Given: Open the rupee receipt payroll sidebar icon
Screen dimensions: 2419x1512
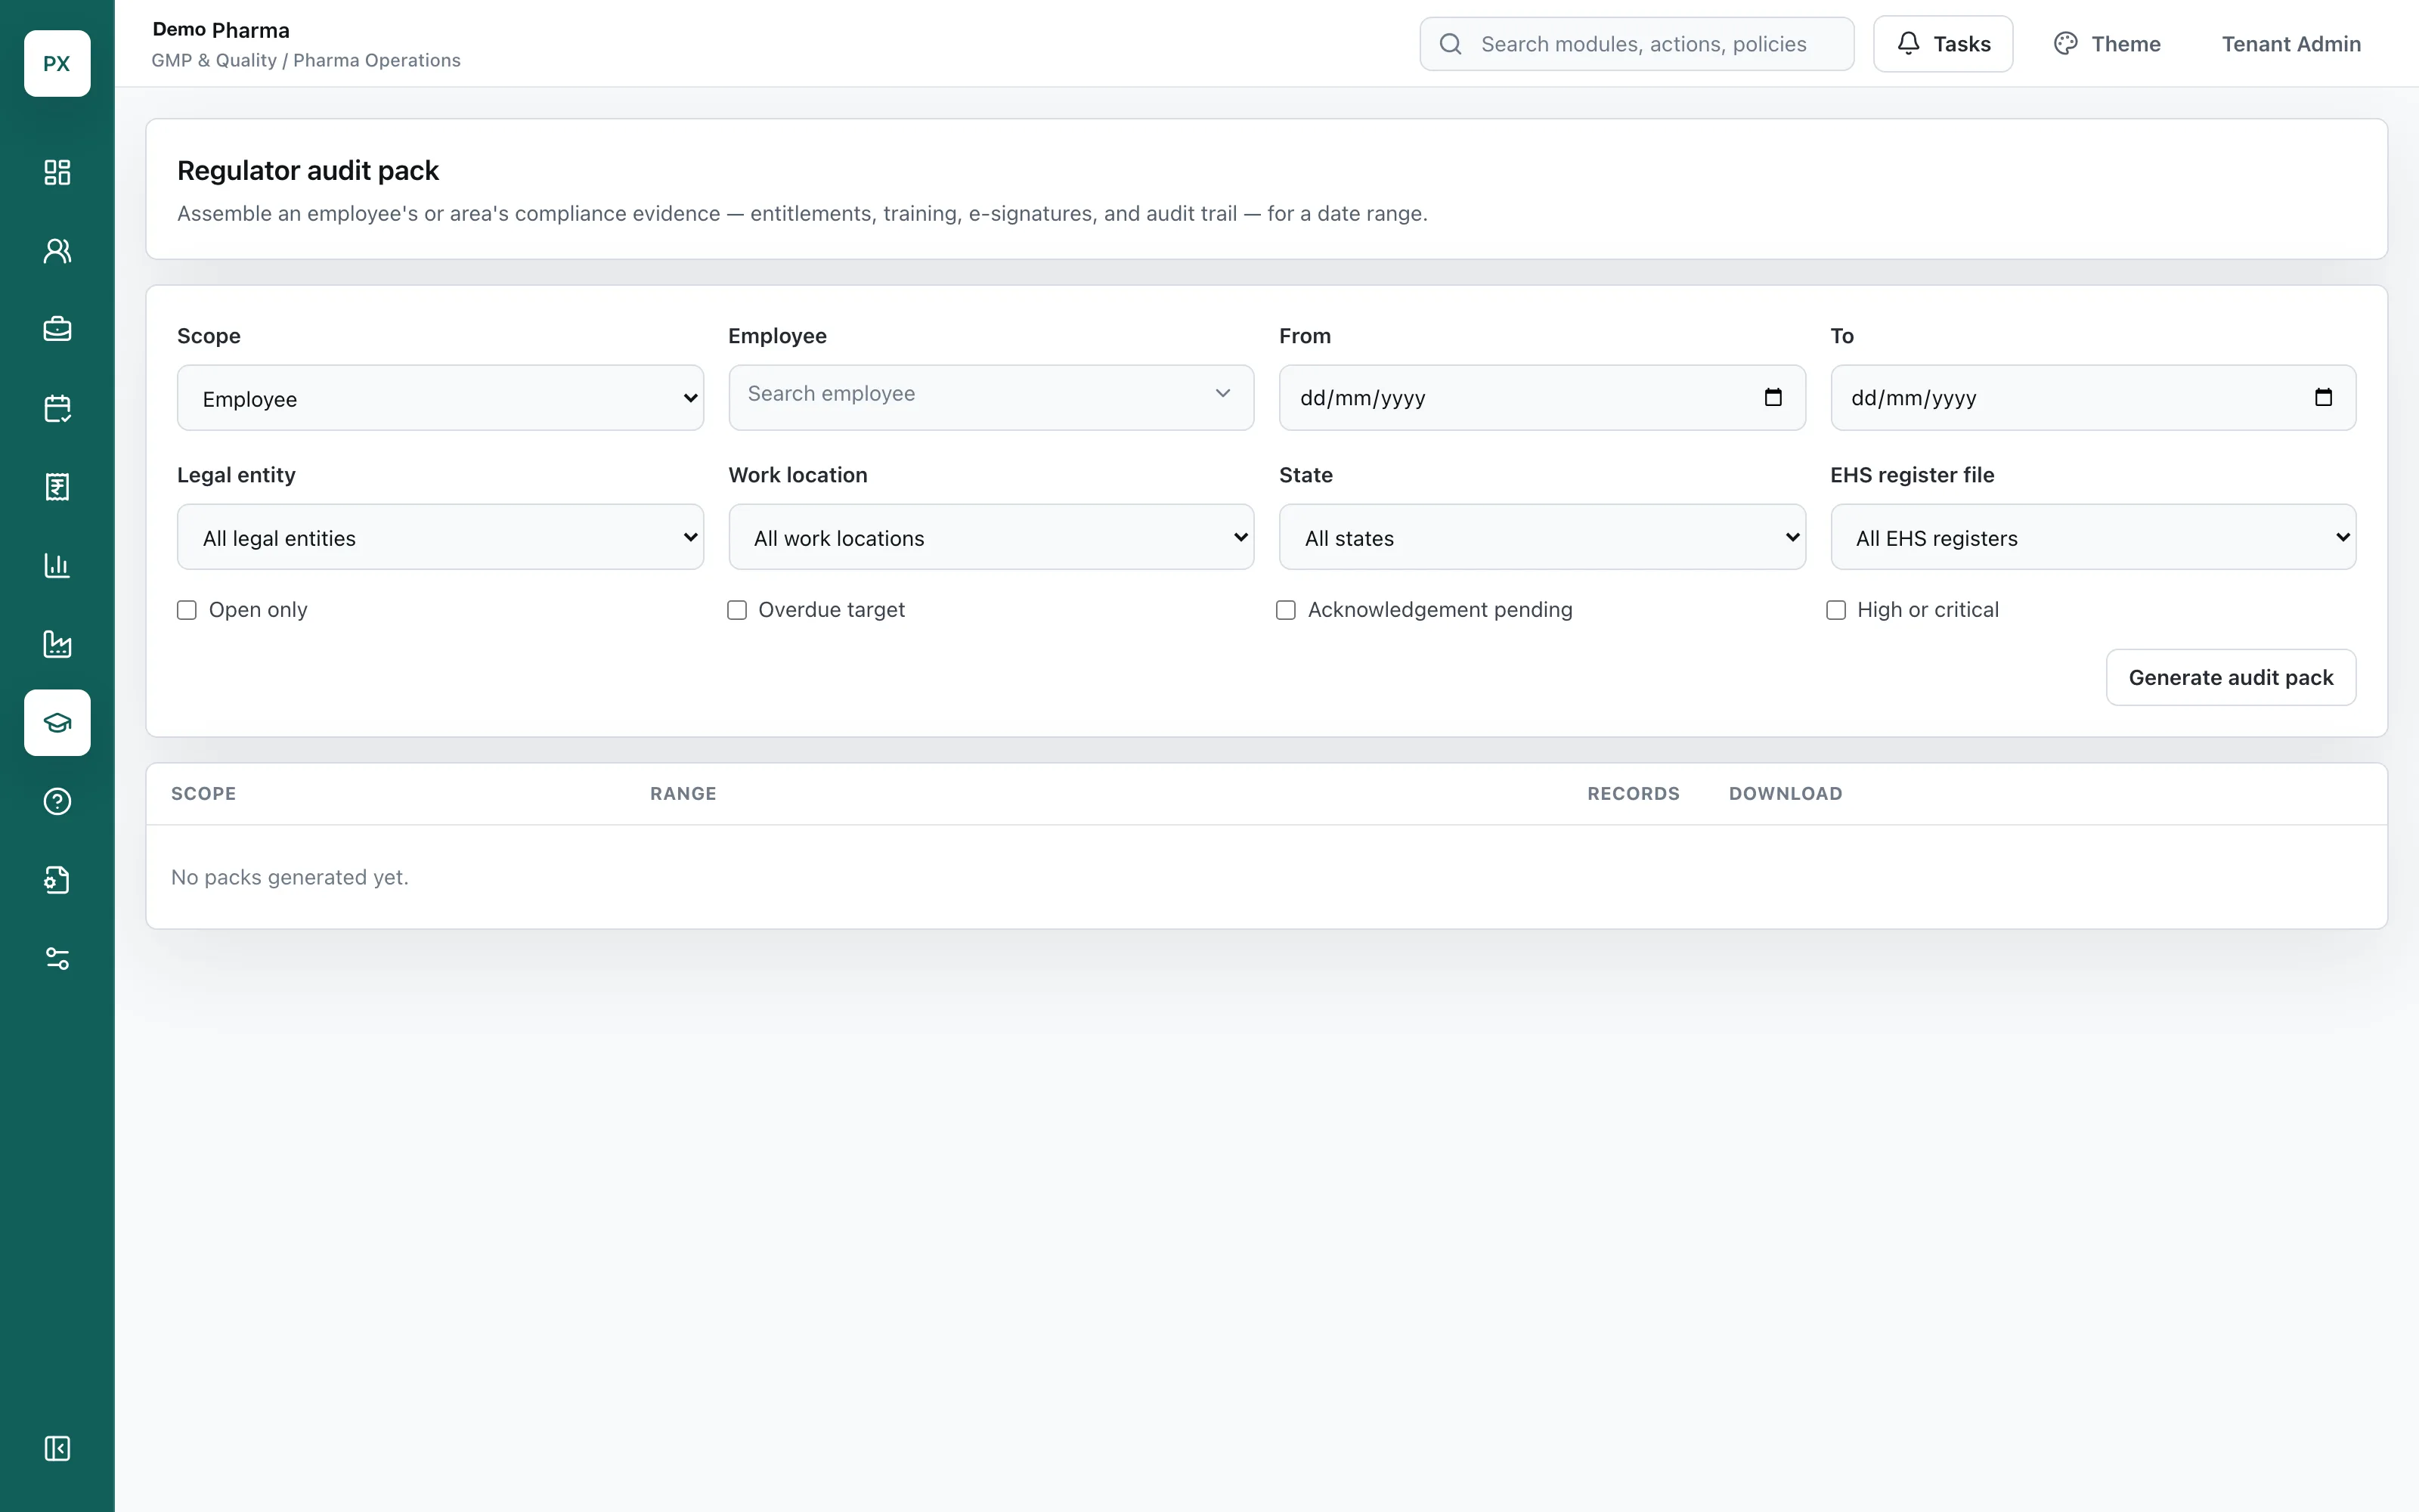Looking at the screenshot, I should pyautogui.click(x=57, y=487).
